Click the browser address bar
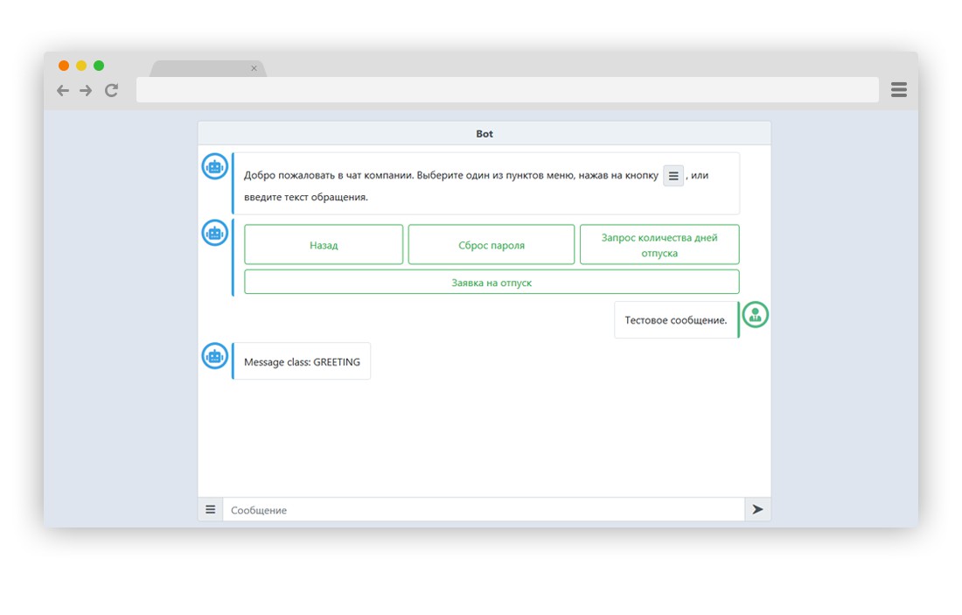962x615 pixels. point(507,90)
